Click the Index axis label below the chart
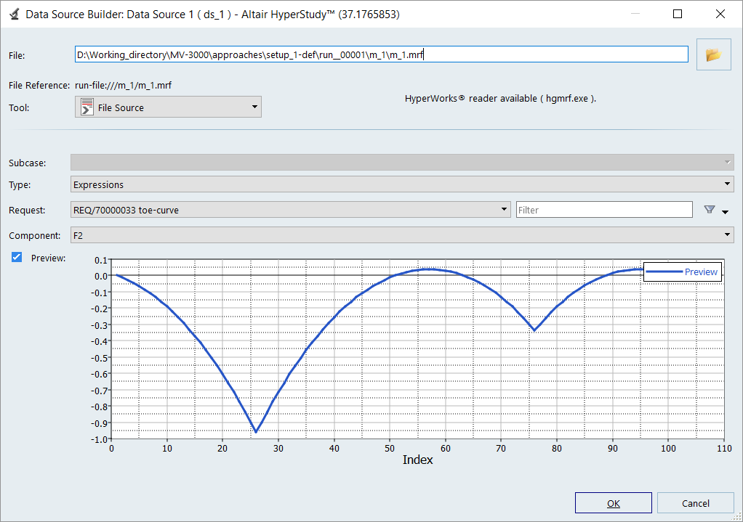The image size is (743, 522). click(417, 460)
